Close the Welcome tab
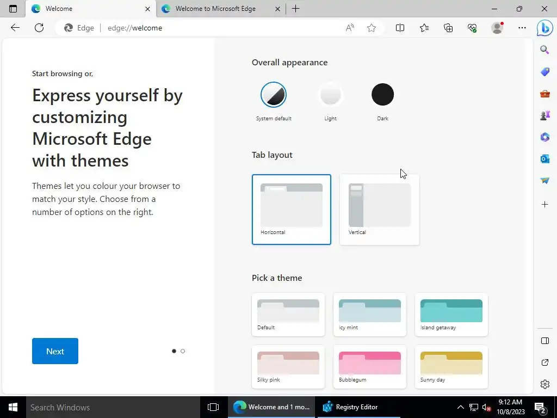Image resolution: width=557 pixels, height=418 pixels. click(147, 9)
